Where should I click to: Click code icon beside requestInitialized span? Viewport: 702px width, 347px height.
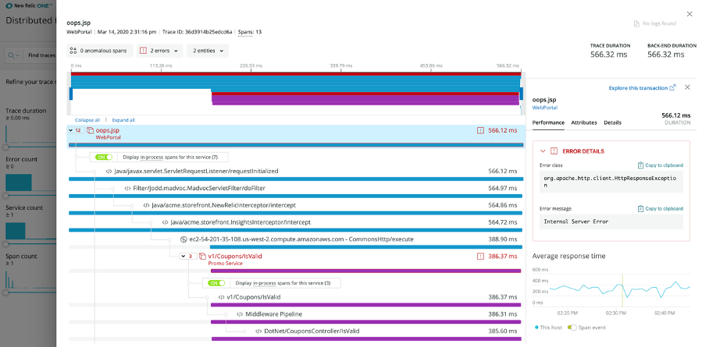click(x=109, y=172)
